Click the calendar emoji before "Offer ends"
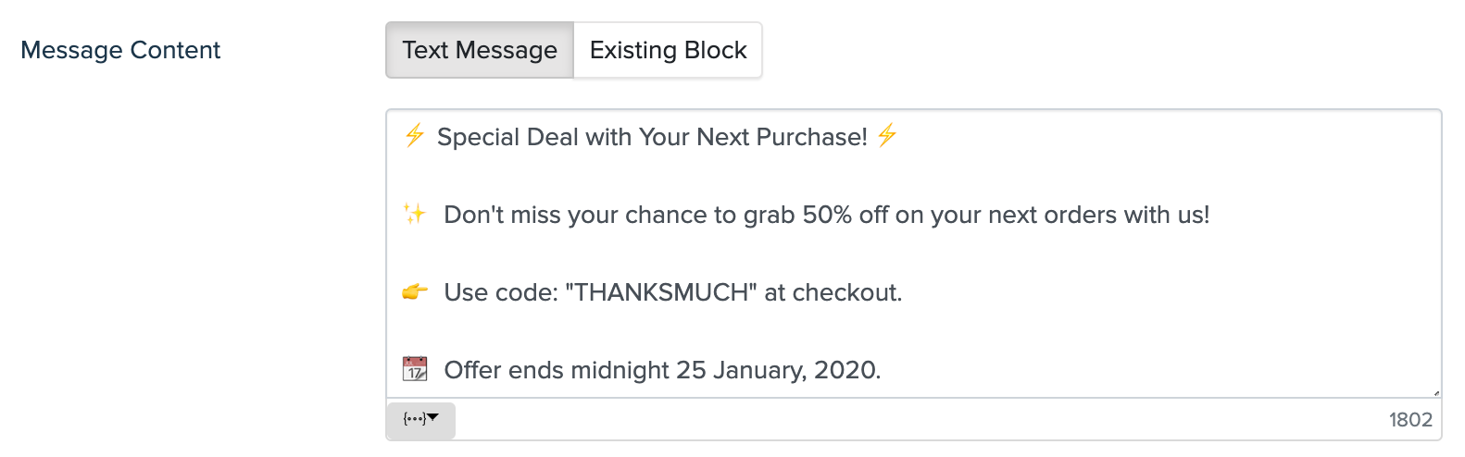 (x=415, y=369)
